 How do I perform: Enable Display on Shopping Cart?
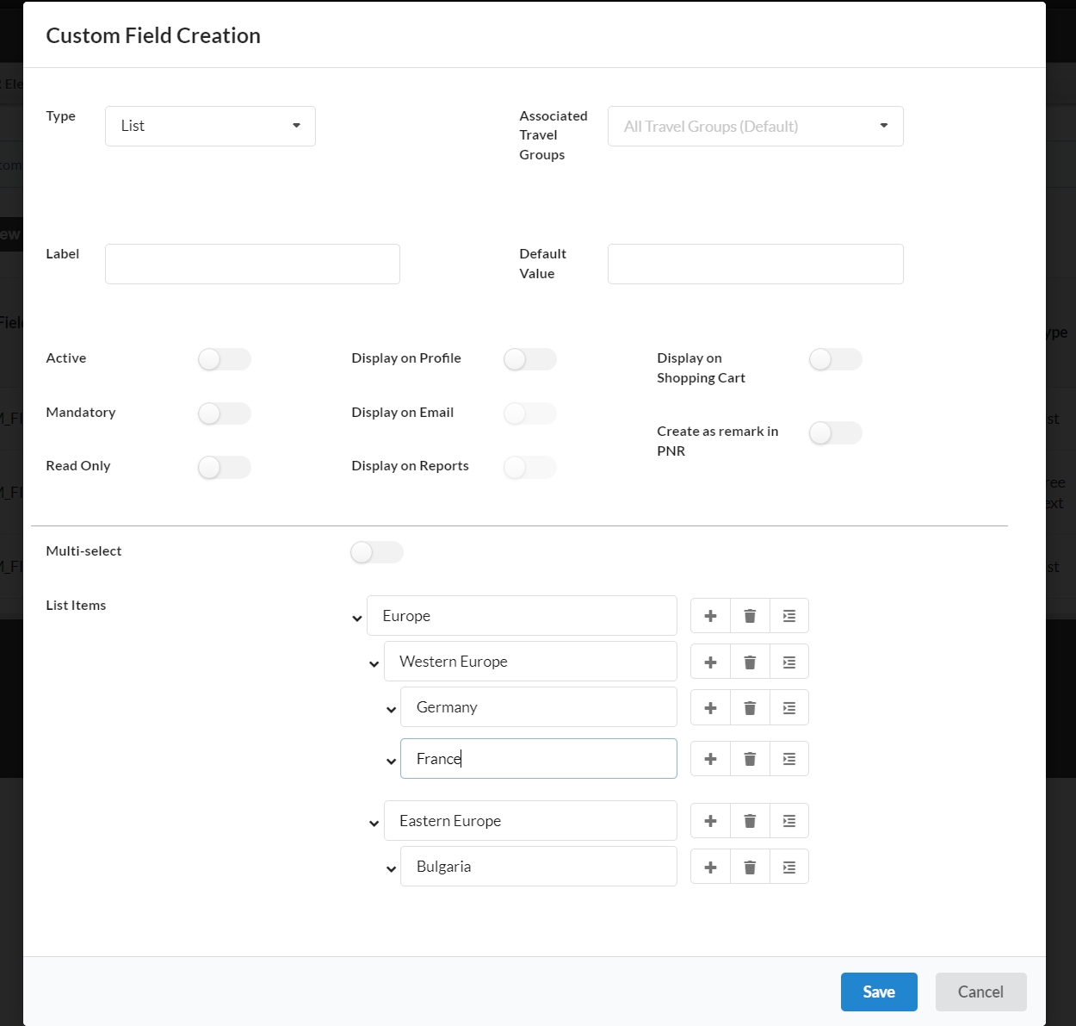click(835, 359)
